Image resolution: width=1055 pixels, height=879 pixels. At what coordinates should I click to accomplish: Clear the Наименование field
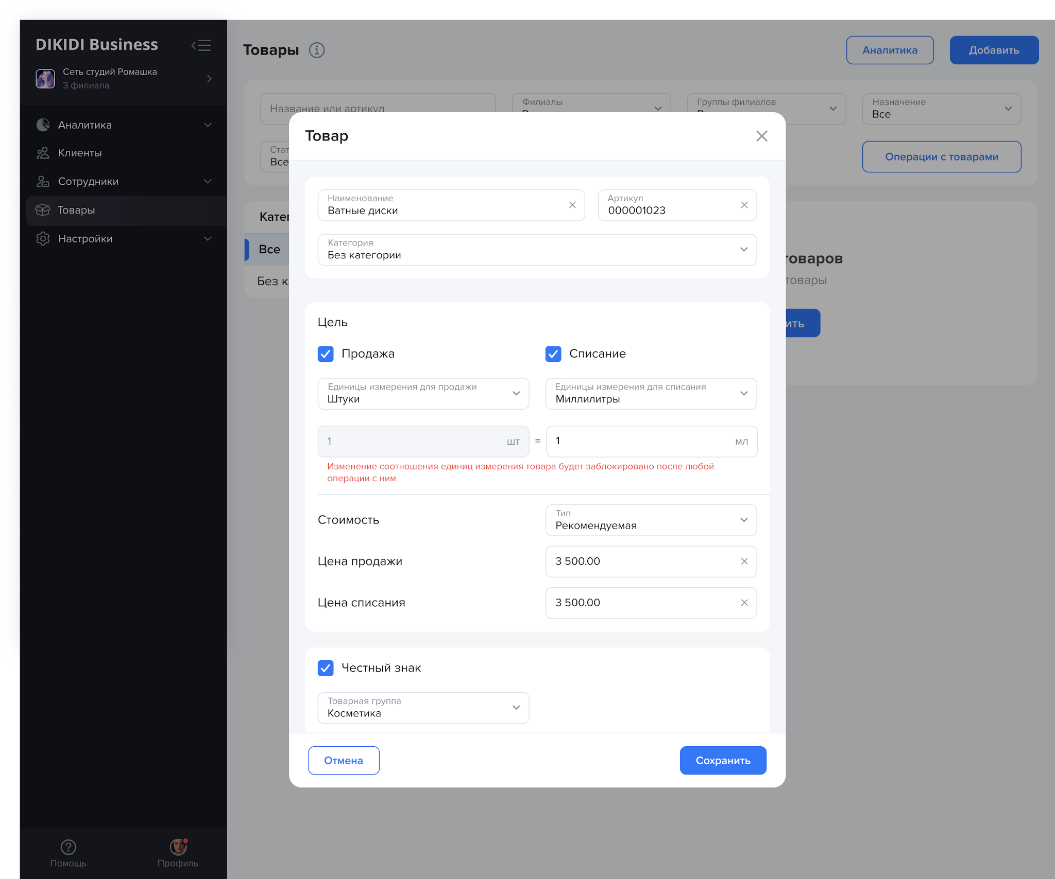(x=572, y=205)
